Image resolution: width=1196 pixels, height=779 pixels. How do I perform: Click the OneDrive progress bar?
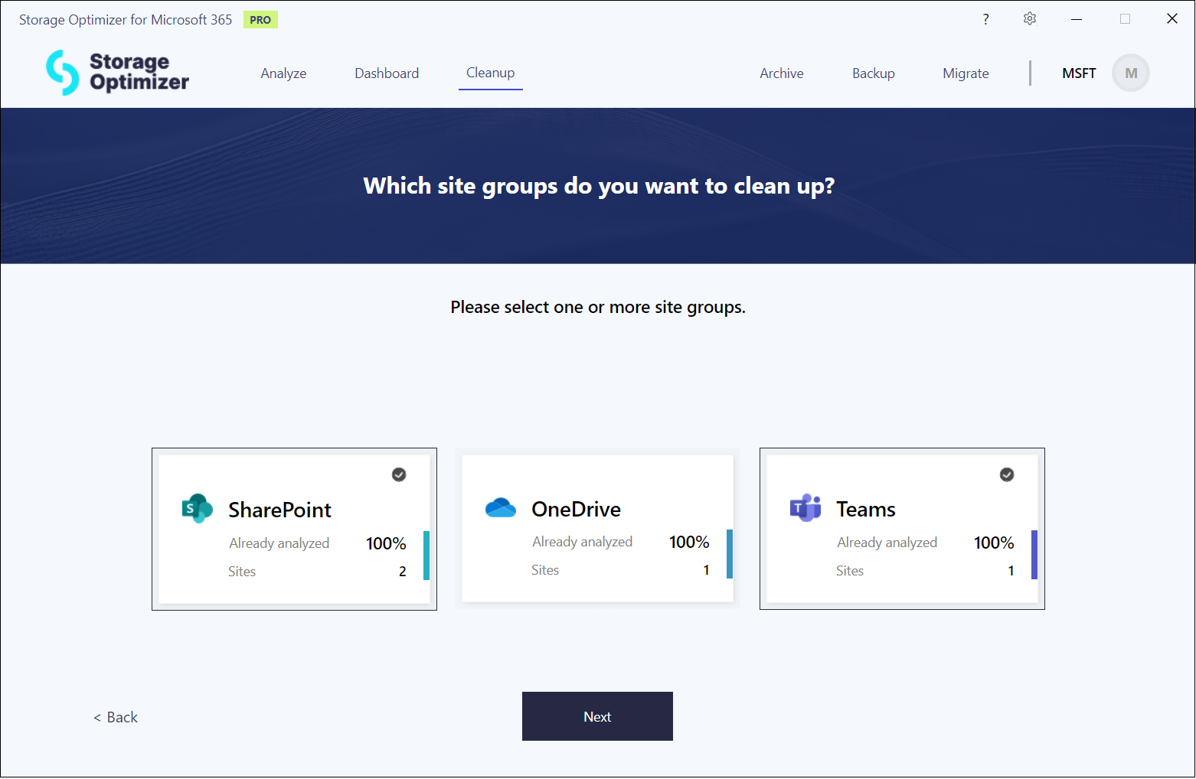(730, 554)
